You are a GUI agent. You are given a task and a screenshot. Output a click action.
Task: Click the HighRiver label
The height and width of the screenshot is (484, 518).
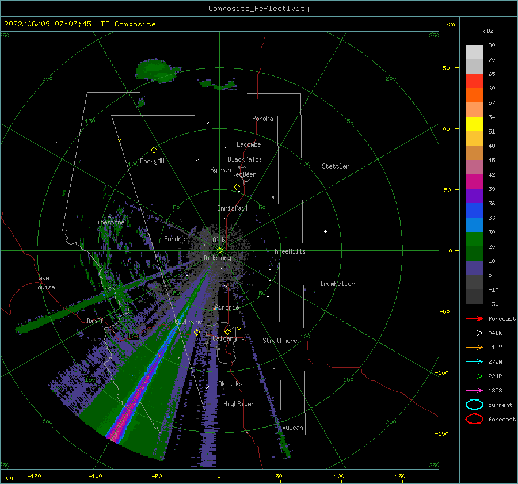238,404
